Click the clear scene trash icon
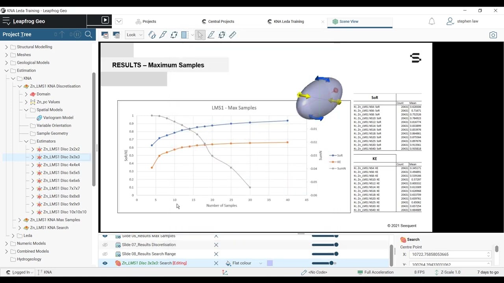 pos(116,35)
